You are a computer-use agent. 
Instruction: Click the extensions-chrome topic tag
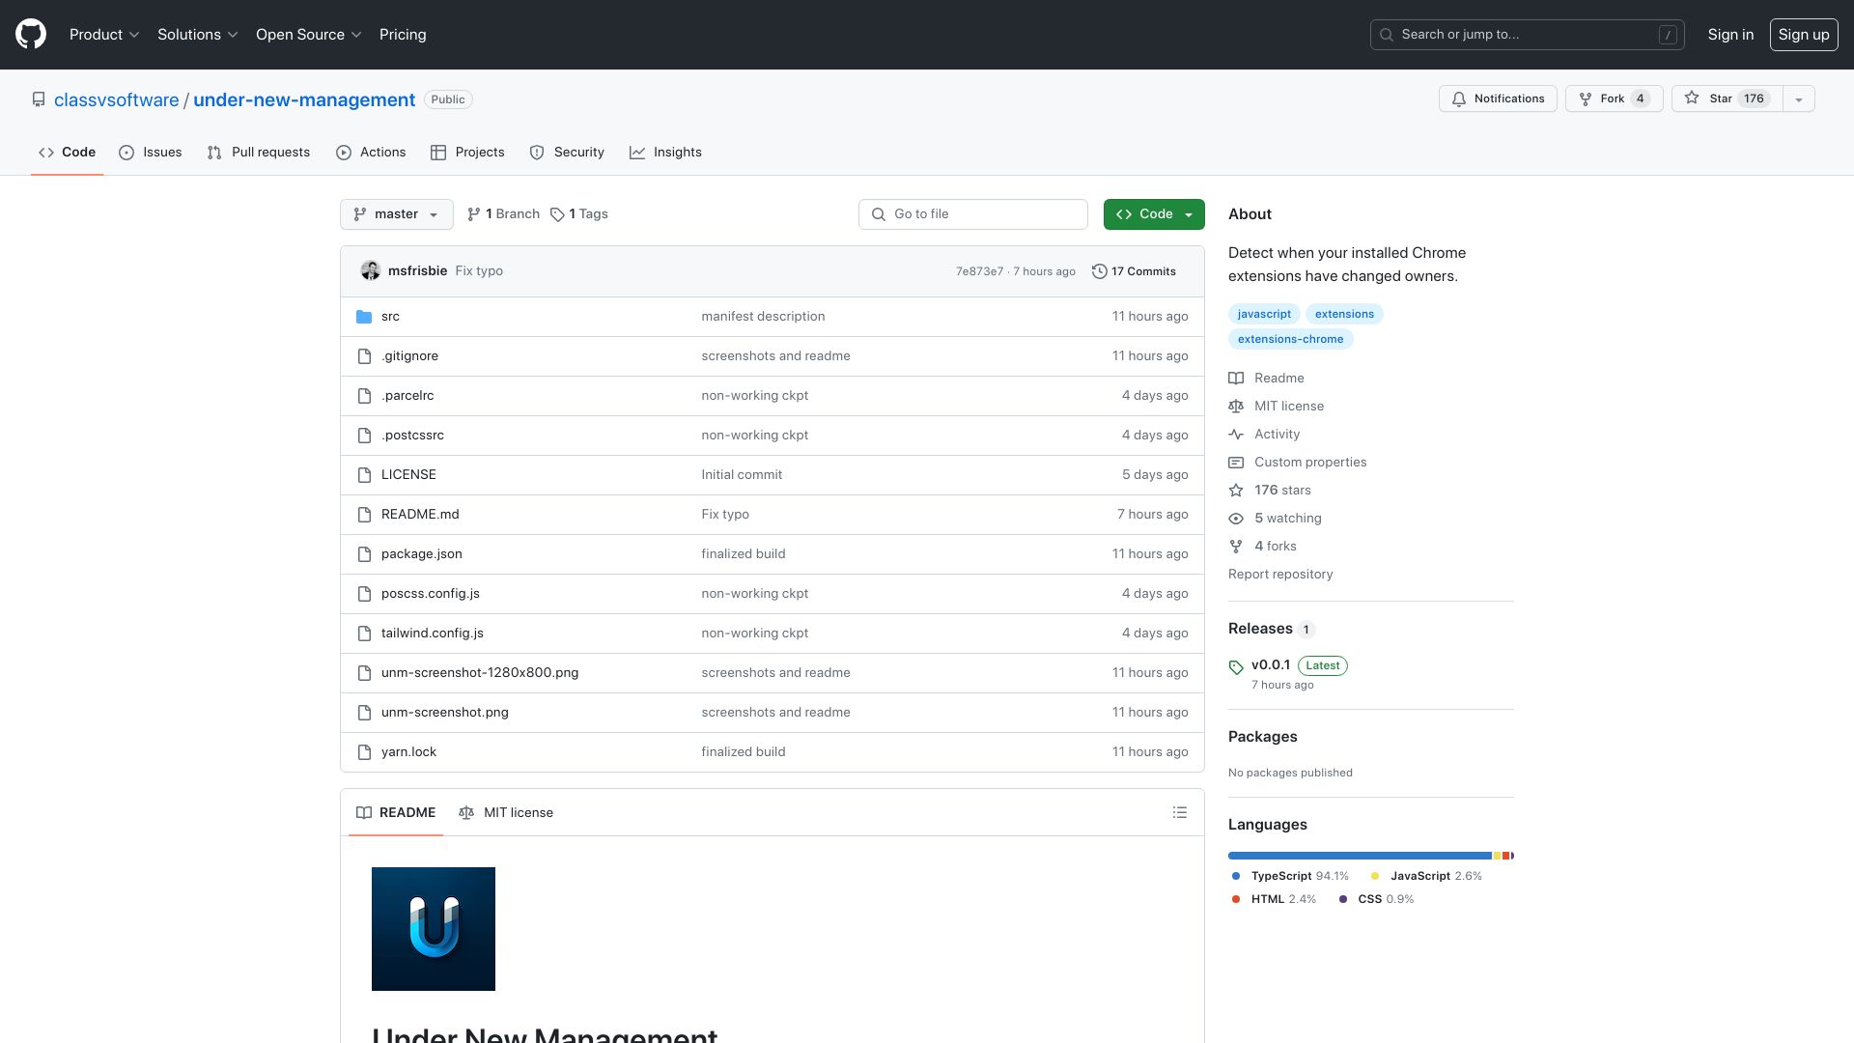pyautogui.click(x=1290, y=339)
